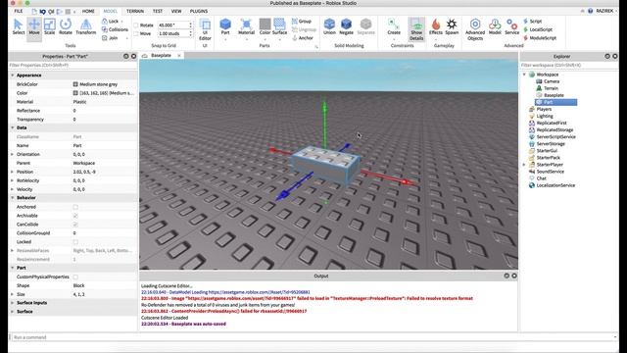
Task: Open the assetgame.roblox.com link in Output
Action: click(259, 292)
